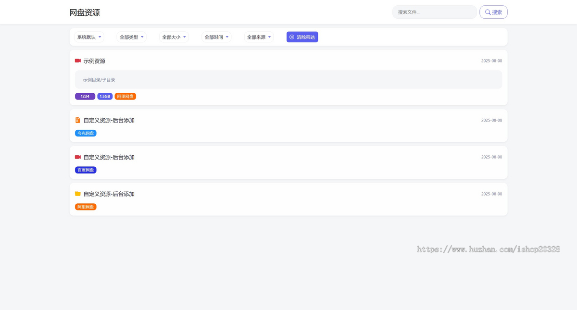Viewport: 577px width, 310px height.
Task: Click the 阿里网盘 tag under 示例资源
Action: click(x=125, y=96)
